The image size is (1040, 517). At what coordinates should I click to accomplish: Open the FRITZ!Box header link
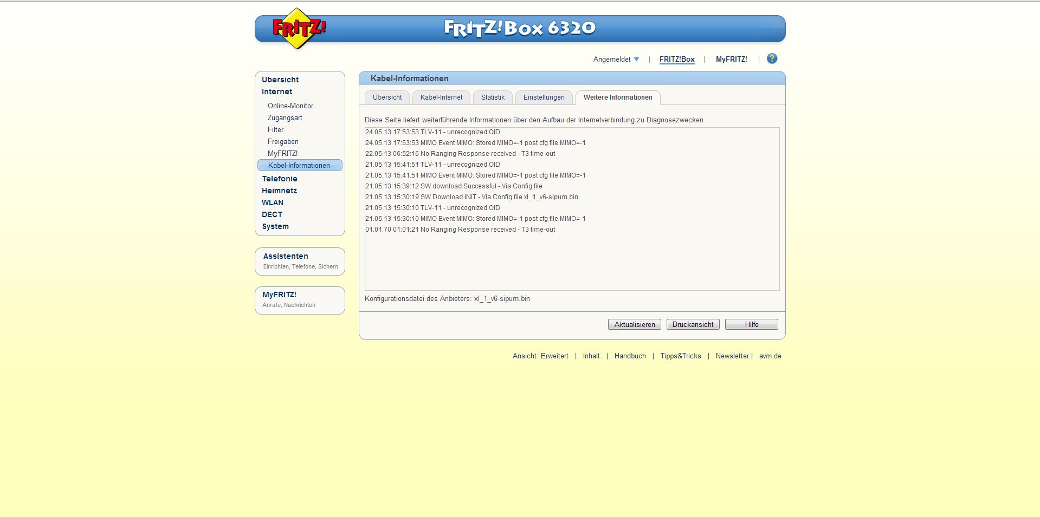coord(677,60)
